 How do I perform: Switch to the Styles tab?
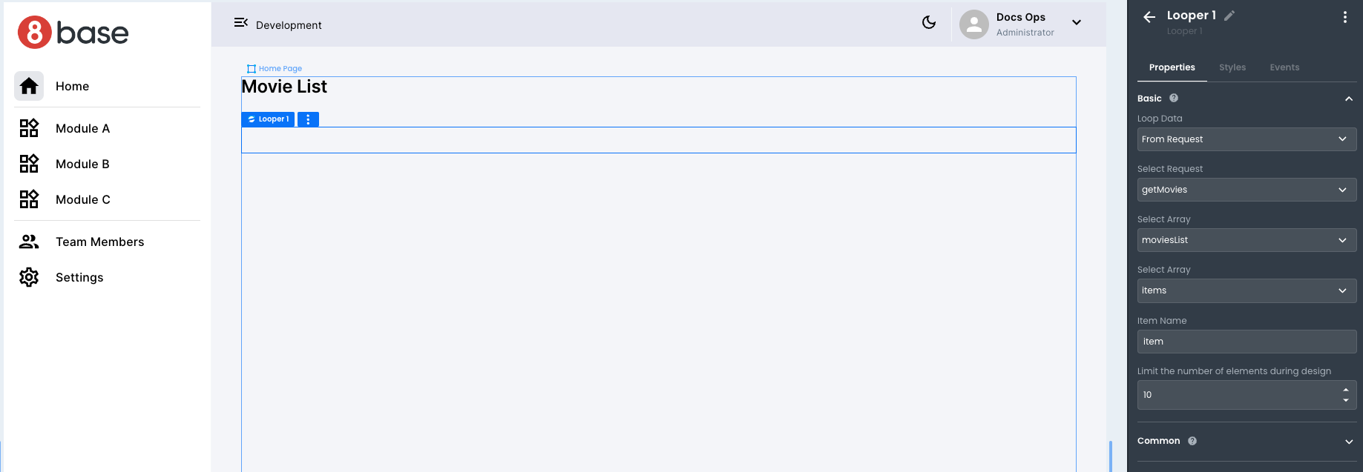tap(1232, 67)
